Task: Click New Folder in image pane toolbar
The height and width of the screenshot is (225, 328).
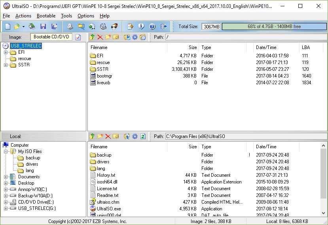Action: pos(108,37)
